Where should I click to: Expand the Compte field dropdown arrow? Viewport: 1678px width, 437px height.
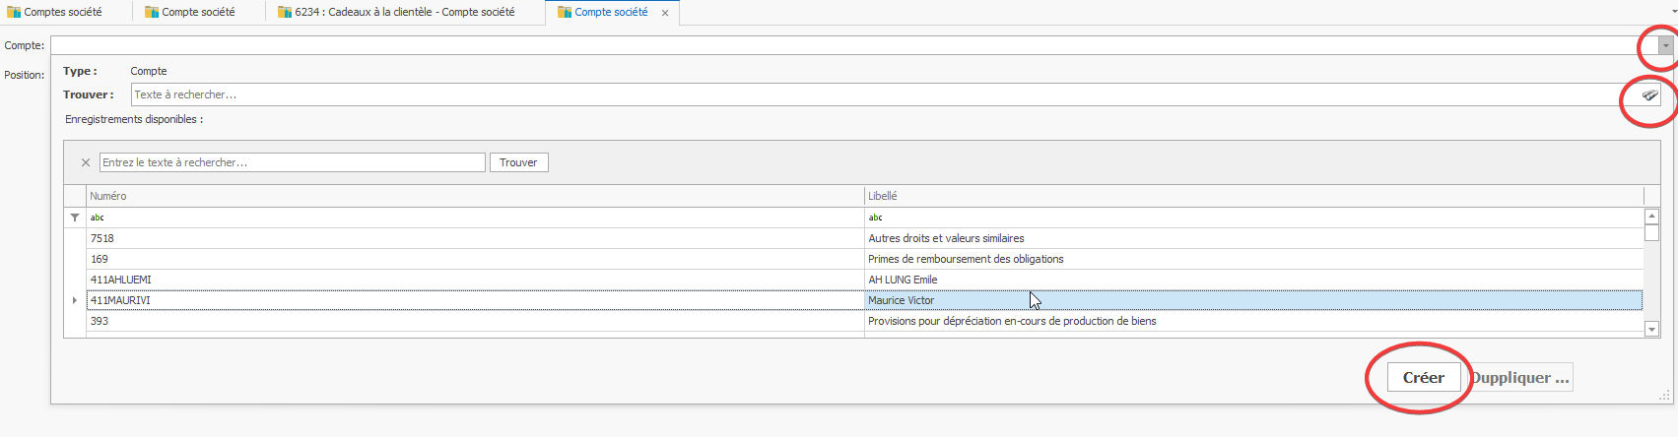point(1665,45)
